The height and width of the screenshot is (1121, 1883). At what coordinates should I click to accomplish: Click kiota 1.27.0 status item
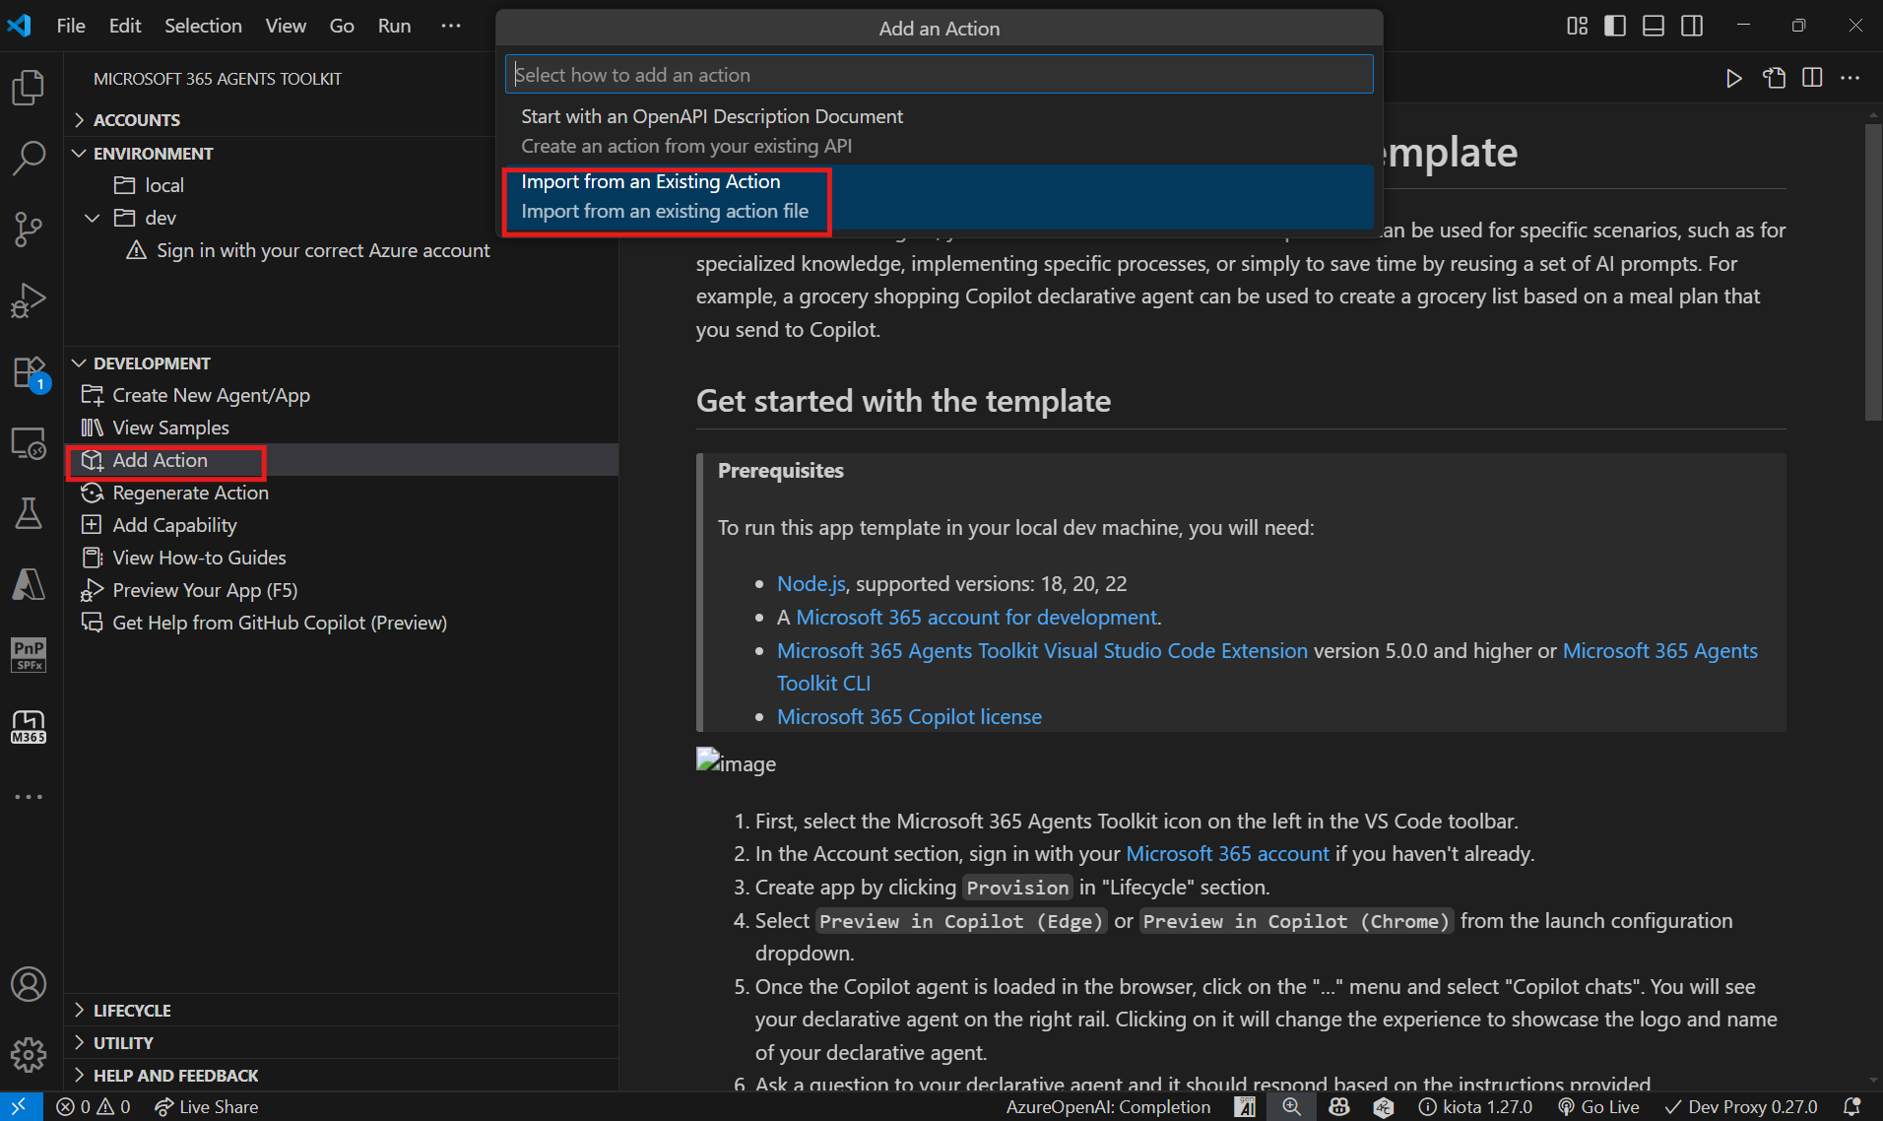click(1474, 1106)
